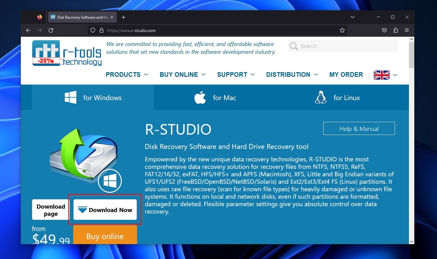Open the language selector with the UK flag

382,75
